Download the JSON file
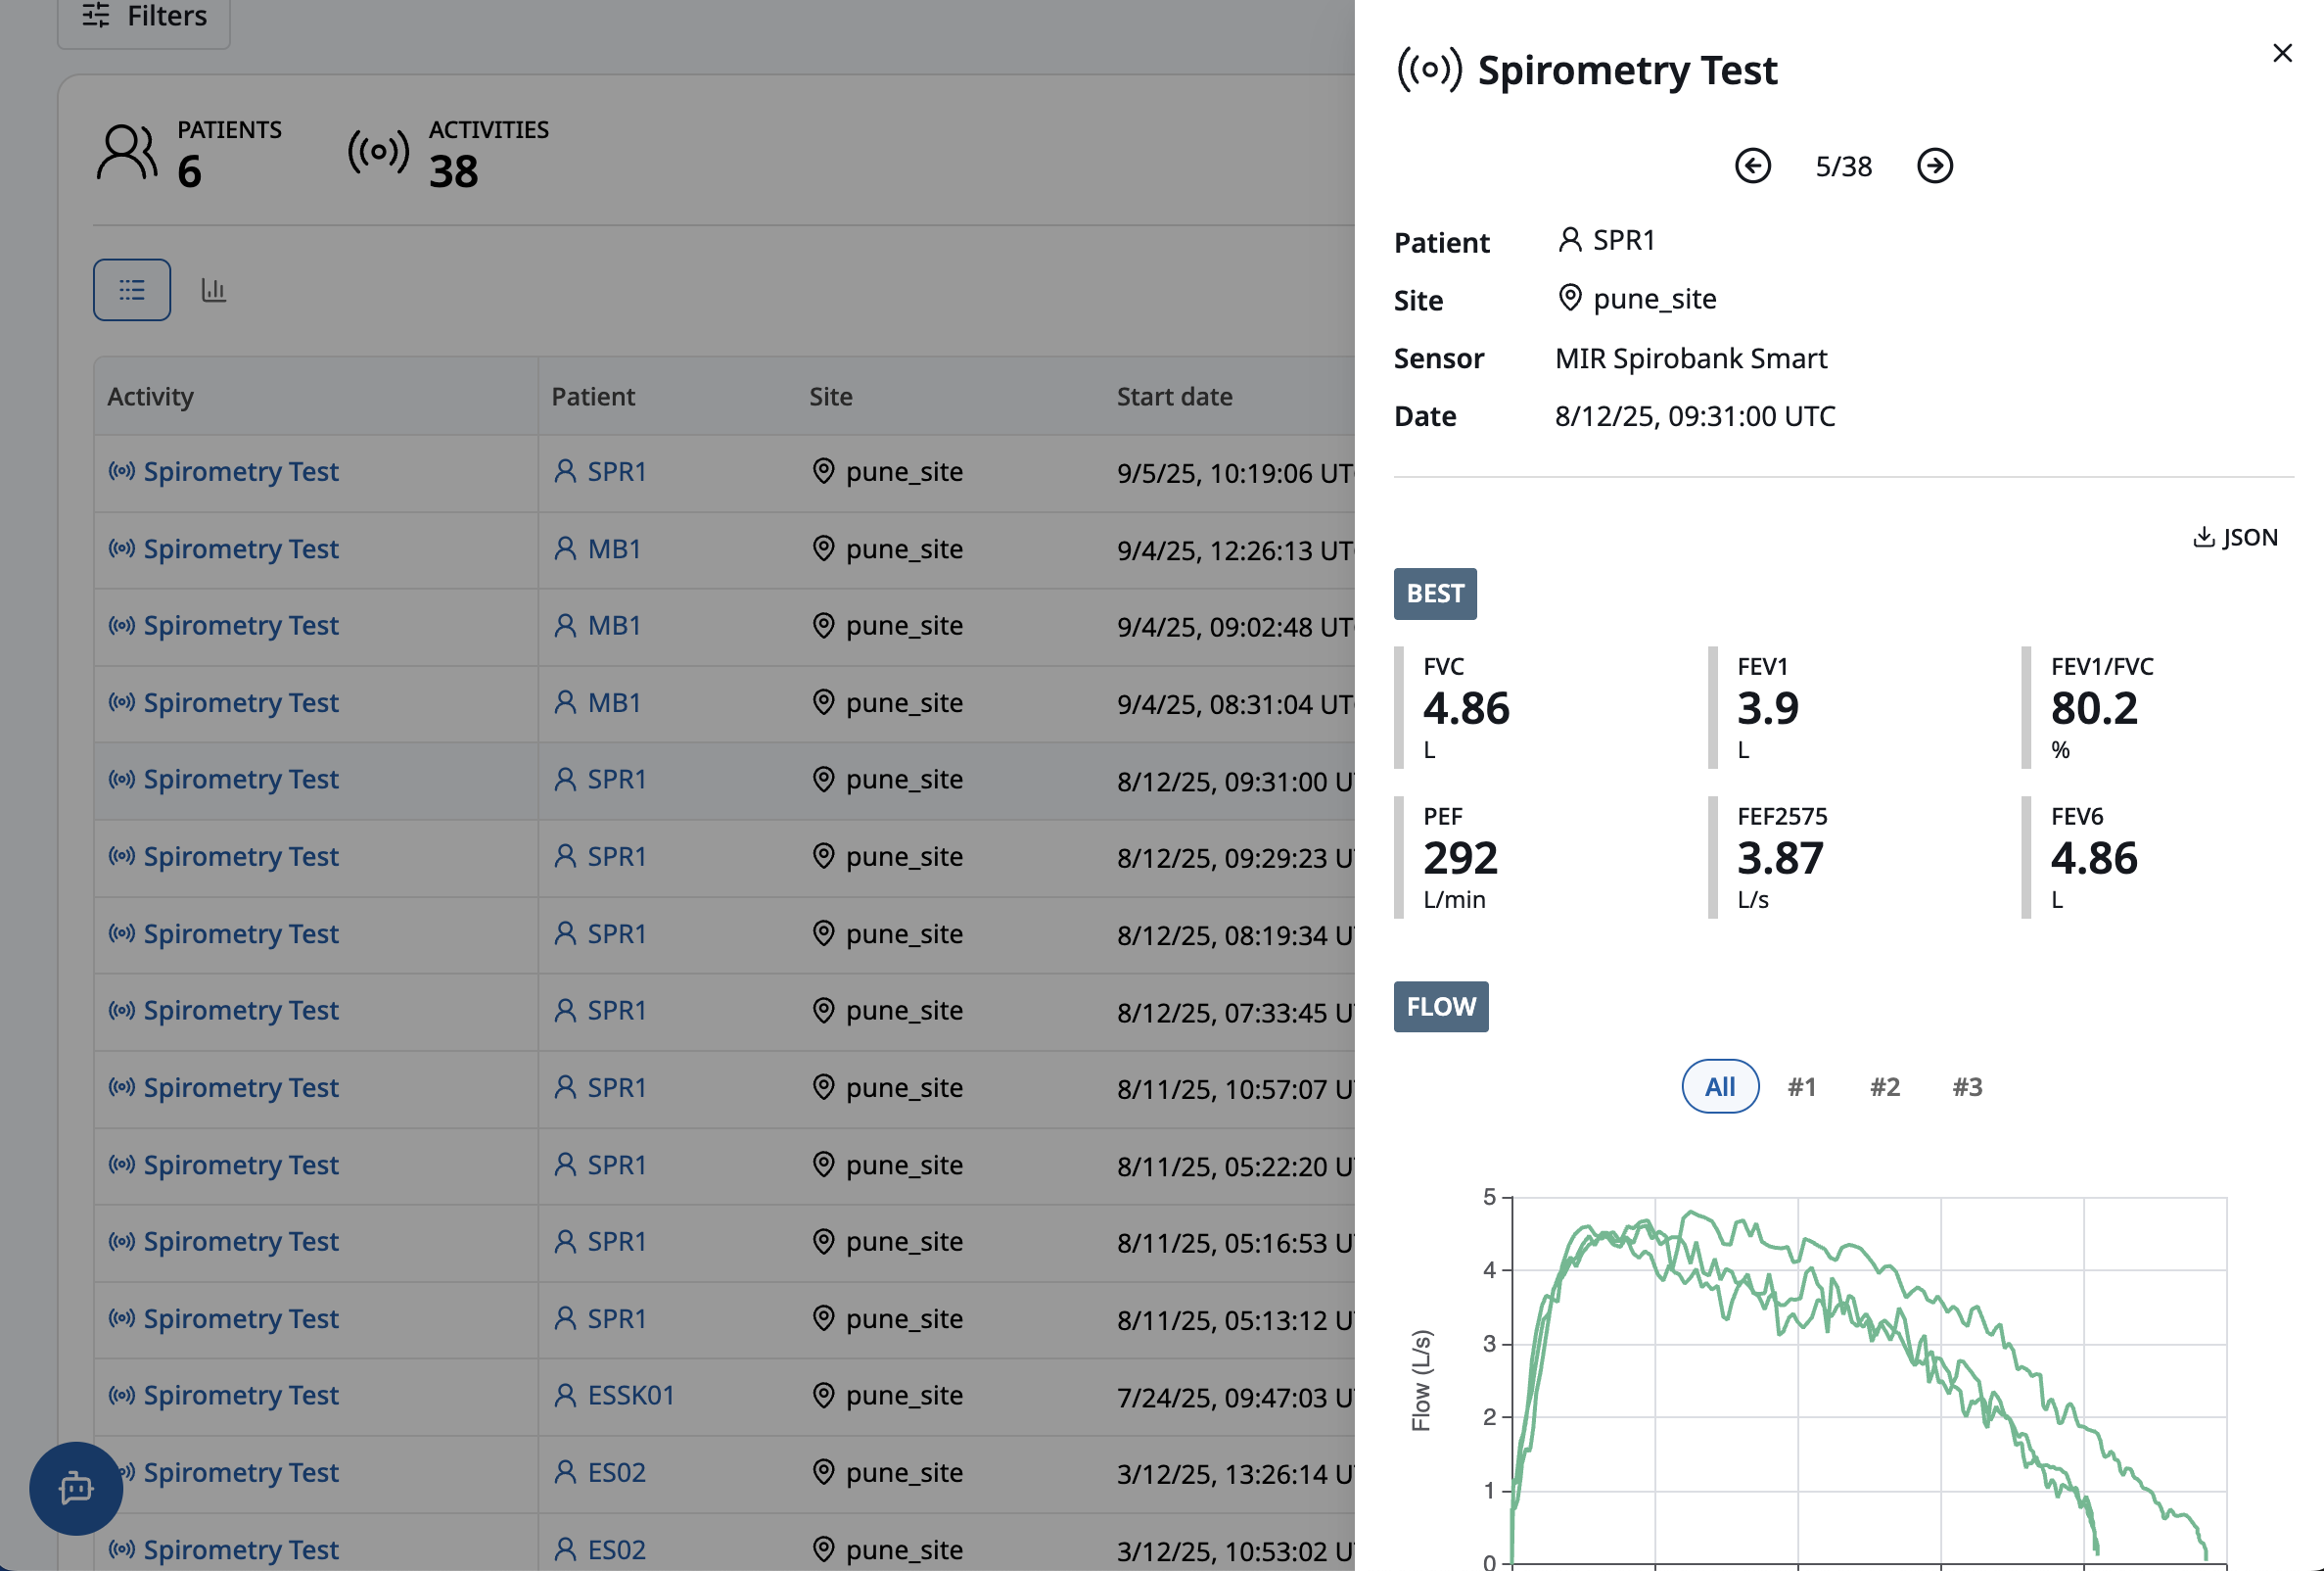Image resolution: width=2324 pixels, height=1571 pixels. (x=2235, y=538)
